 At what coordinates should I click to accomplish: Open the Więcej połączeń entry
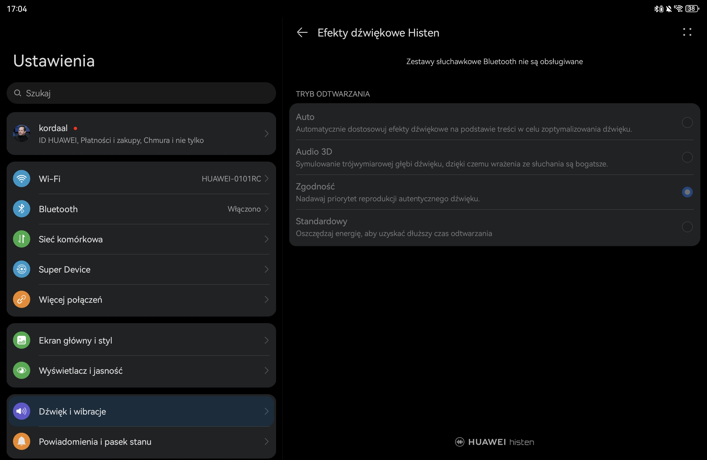141,300
